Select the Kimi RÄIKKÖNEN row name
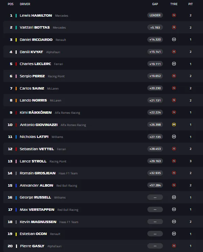The image size is (203, 252). pos(36,112)
